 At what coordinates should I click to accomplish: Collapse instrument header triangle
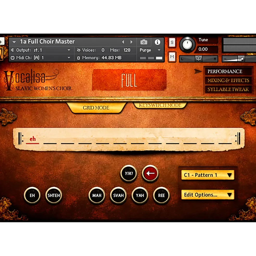click(14, 42)
